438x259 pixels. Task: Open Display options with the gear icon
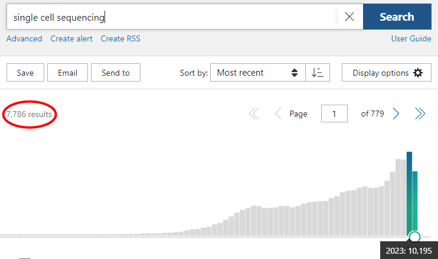click(x=388, y=73)
